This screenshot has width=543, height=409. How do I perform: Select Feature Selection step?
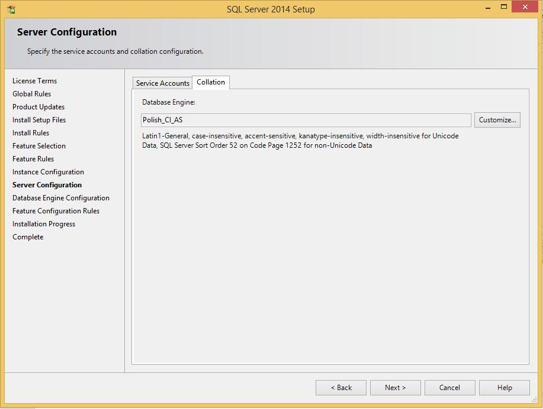(x=39, y=146)
